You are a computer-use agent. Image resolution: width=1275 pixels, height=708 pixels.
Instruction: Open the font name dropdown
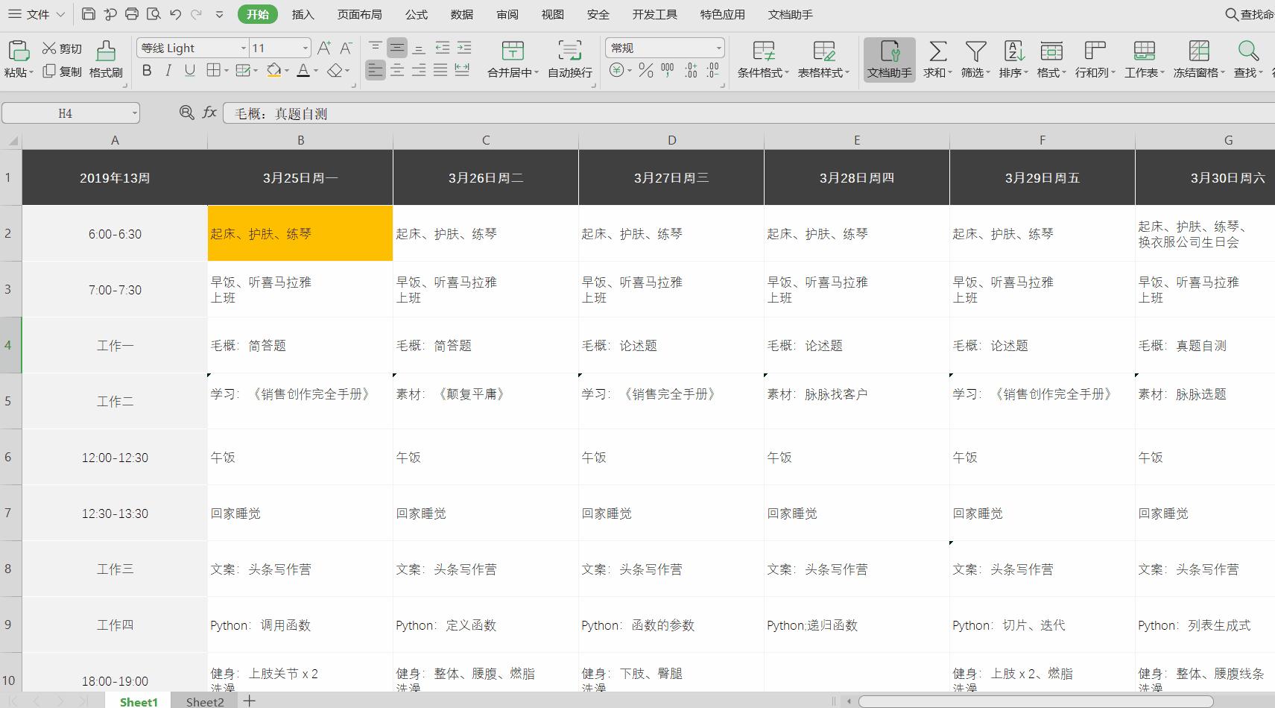point(244,48)
